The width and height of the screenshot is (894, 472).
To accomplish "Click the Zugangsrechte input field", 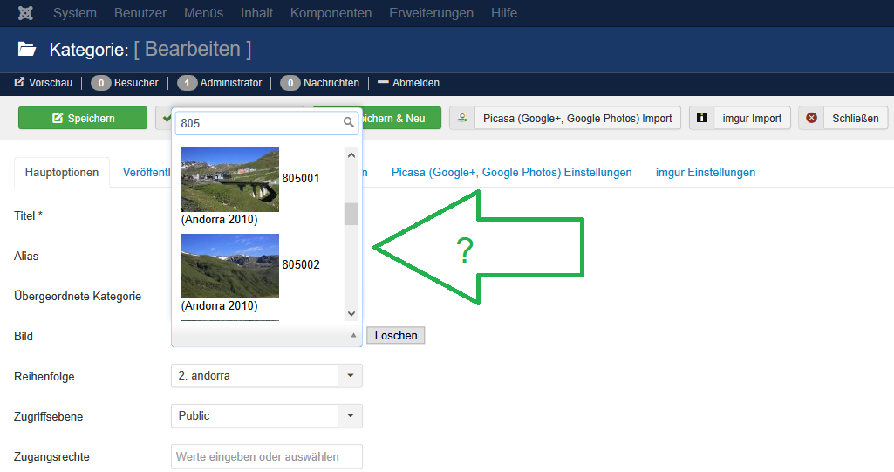I will click(266, 456).
